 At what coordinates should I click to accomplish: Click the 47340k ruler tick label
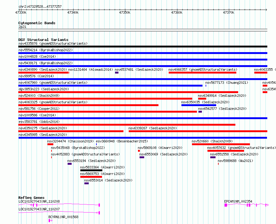[73, 12]
